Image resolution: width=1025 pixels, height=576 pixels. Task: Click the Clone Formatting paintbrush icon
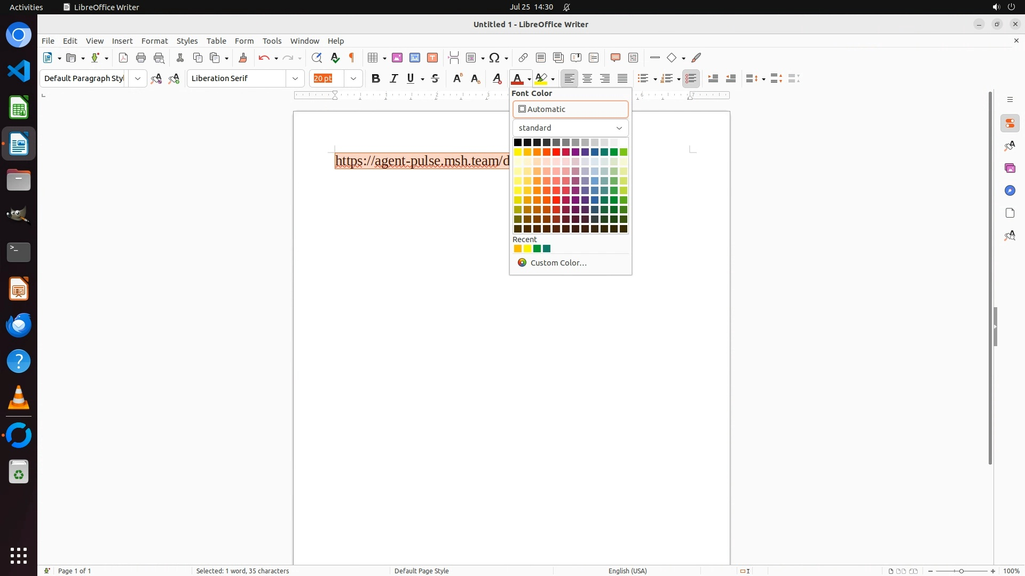click(243, 58)
